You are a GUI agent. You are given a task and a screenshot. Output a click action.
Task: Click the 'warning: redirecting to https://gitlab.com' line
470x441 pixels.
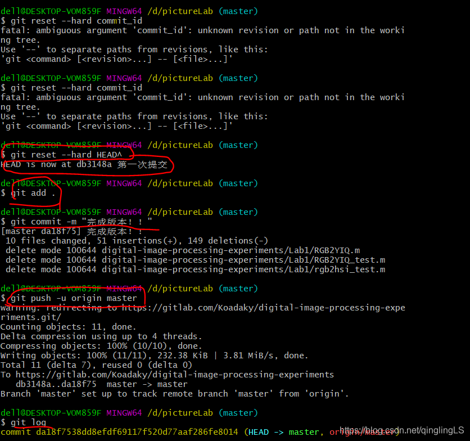point(203,308)
